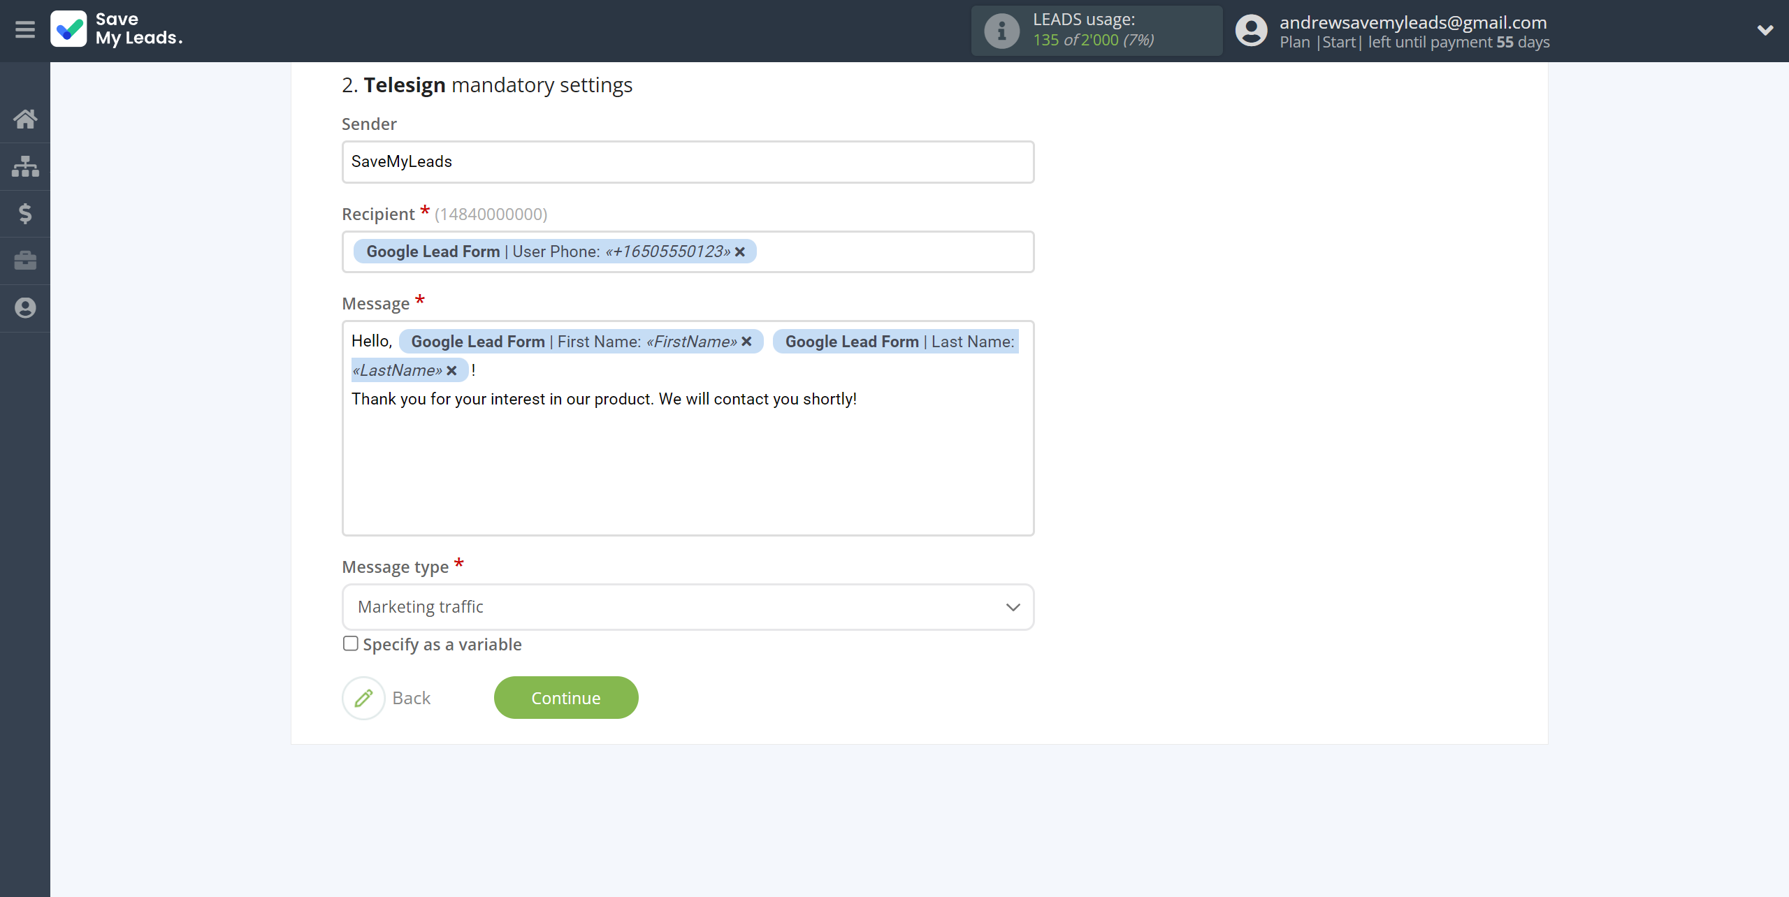The height and width of the screenshot is (897, 1789).
Task: Click the LEADS usage info icon
Action: 1001,31
